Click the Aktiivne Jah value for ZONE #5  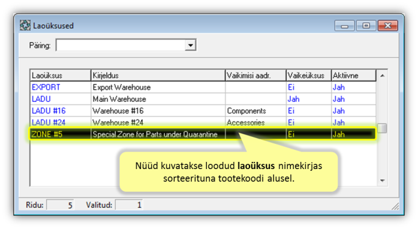(339, 134)
